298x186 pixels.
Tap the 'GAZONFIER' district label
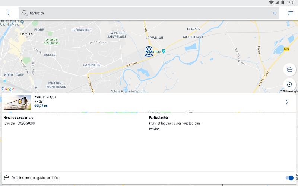(x=92, y=65)
